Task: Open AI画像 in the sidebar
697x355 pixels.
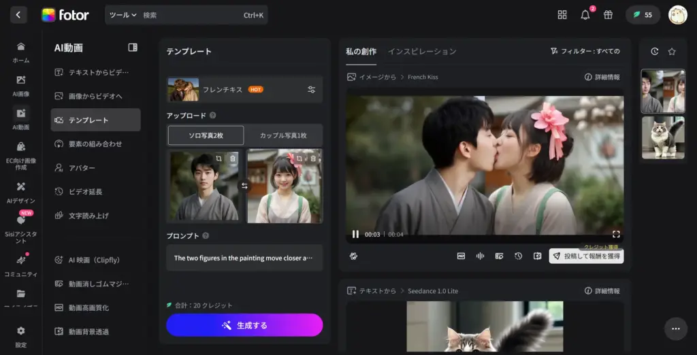Action: (x=21, y=86)
